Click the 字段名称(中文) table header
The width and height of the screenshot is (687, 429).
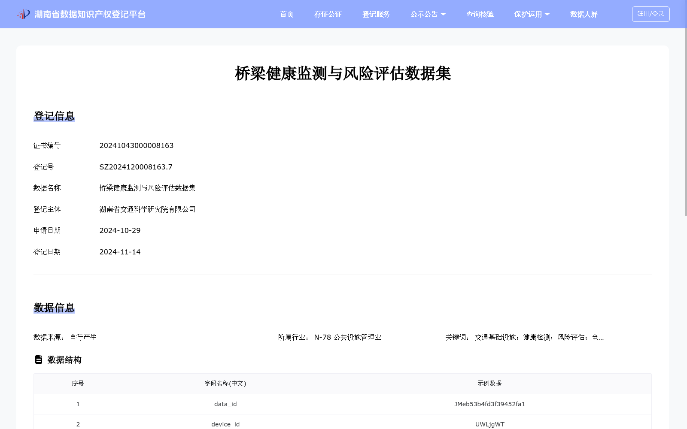225,384
